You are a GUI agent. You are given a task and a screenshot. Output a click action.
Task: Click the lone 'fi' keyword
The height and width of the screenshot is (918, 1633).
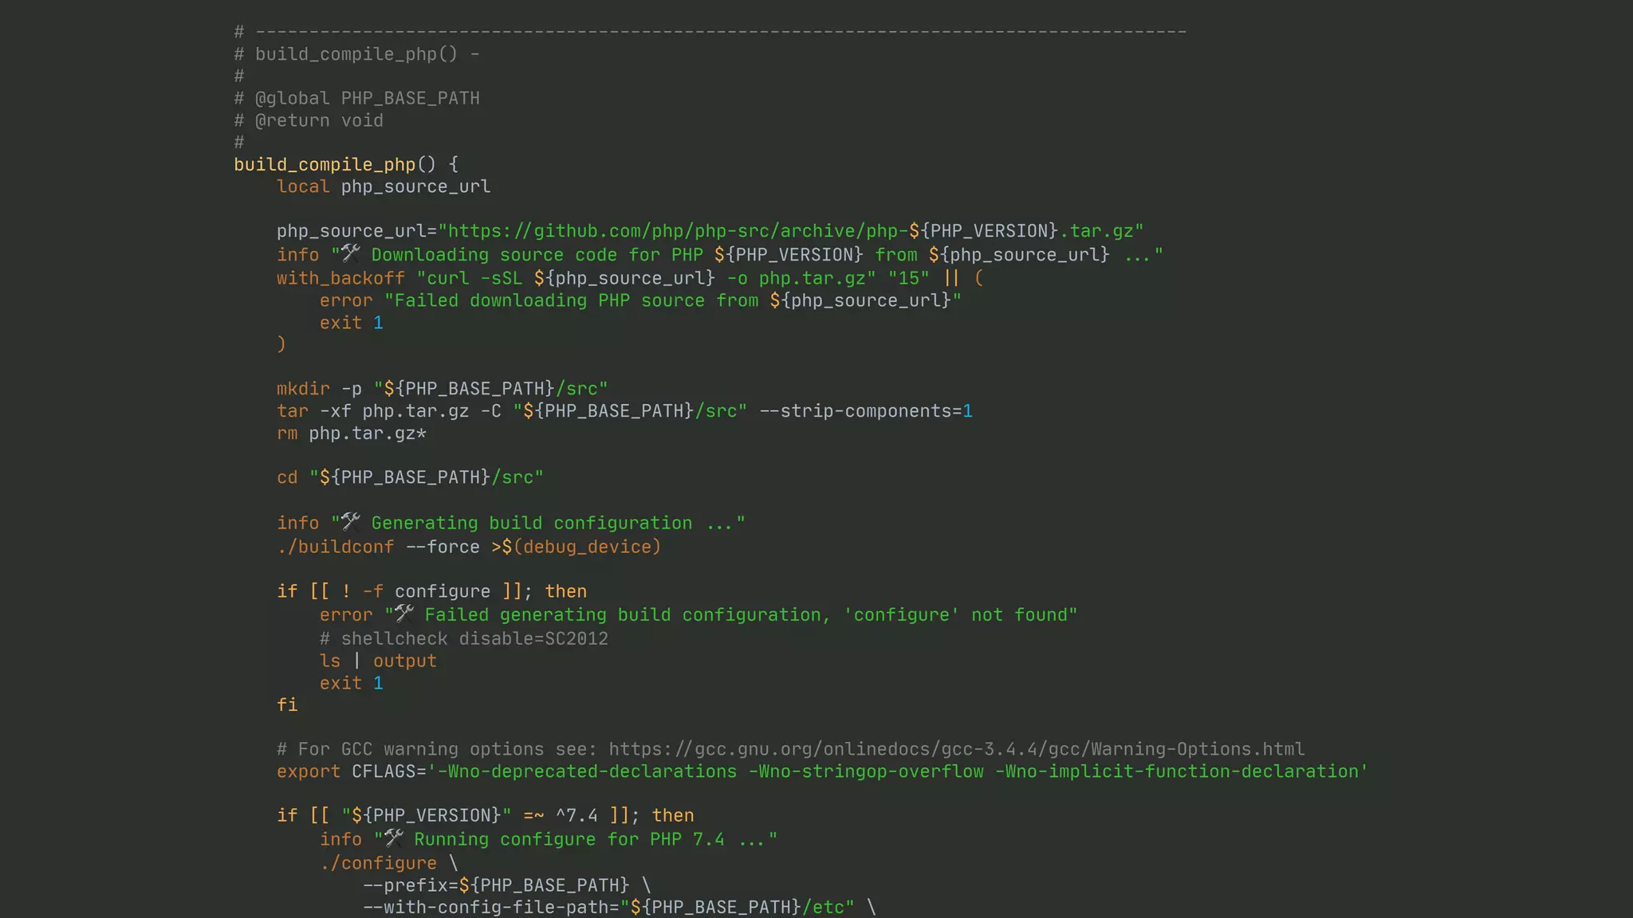[287, 704]
